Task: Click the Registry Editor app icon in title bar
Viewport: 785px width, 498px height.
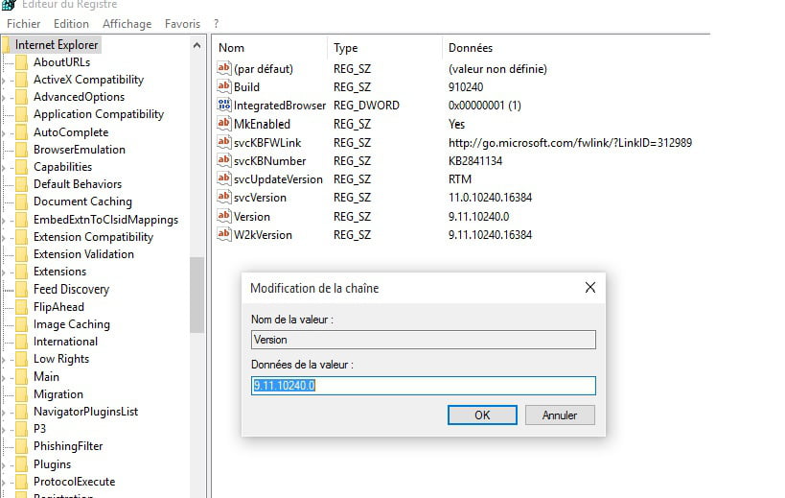Action: (x=9, y=5)
